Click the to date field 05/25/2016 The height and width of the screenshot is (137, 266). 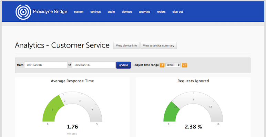94,65
